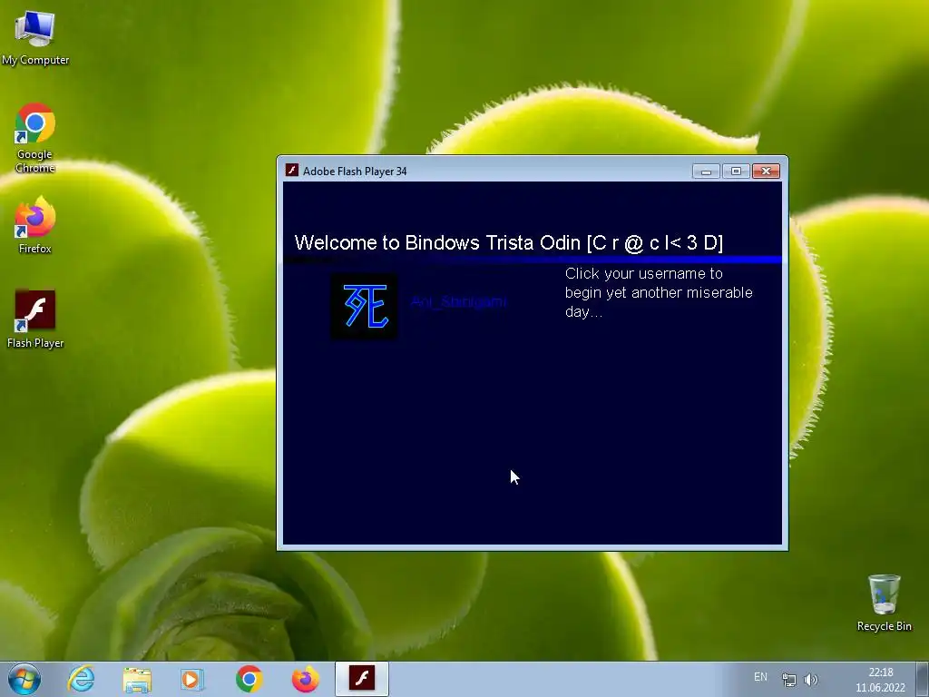The image size is (929, 697).
Task: Launch Google Chrome desktop shortcut
Action: click(x=35, y=138)
